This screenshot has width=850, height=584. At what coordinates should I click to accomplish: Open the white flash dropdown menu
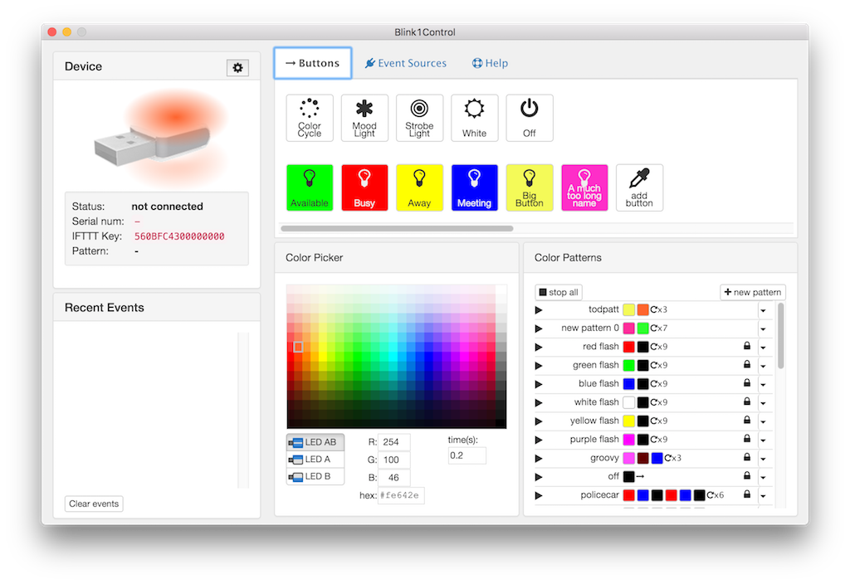click(x=764, y=403)
